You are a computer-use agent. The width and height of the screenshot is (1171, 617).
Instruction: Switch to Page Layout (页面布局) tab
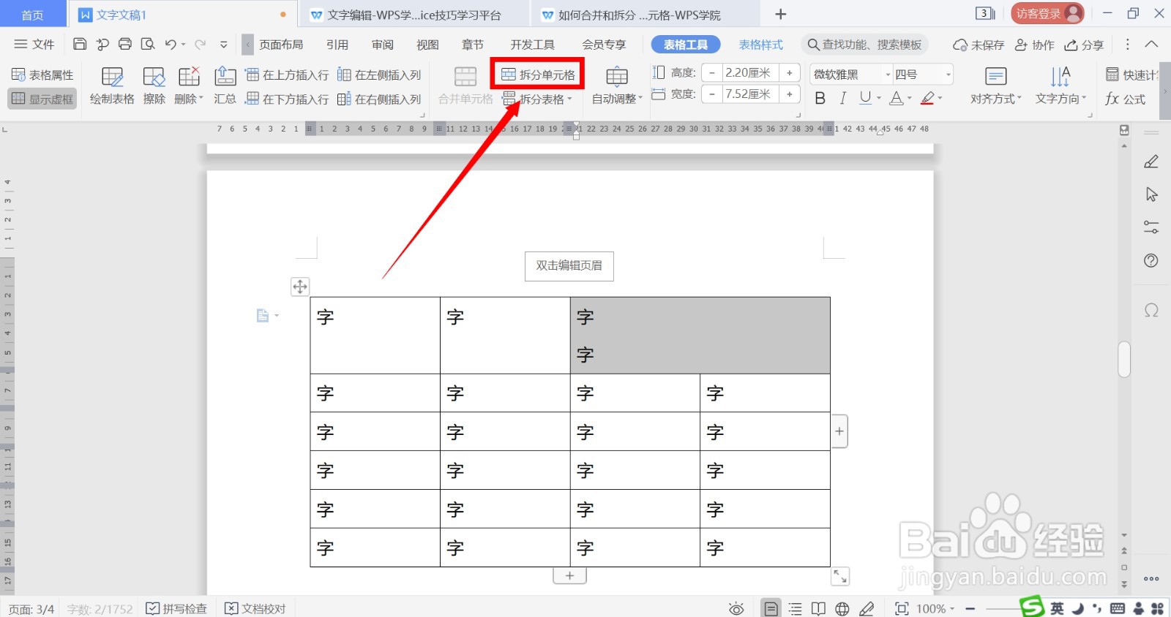(281, 45)
